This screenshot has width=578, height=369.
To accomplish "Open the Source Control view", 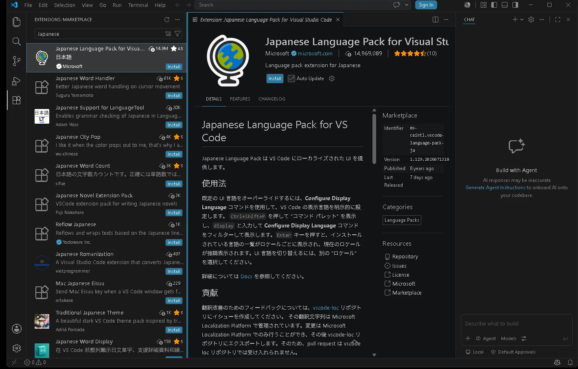I will (x=16, y=61).
